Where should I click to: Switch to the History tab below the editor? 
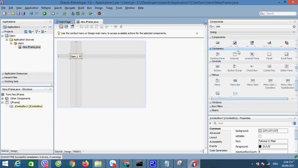[77, 152]
